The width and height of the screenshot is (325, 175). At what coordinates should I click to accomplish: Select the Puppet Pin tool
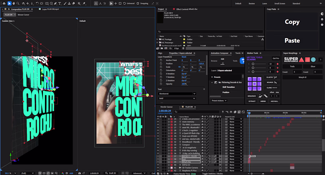(x=84, y=3)
